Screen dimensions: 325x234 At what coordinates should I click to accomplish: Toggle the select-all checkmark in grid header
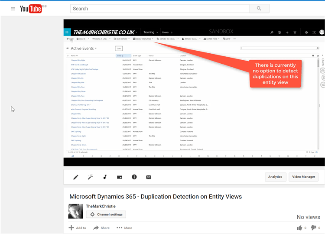[x=68, y=56]
